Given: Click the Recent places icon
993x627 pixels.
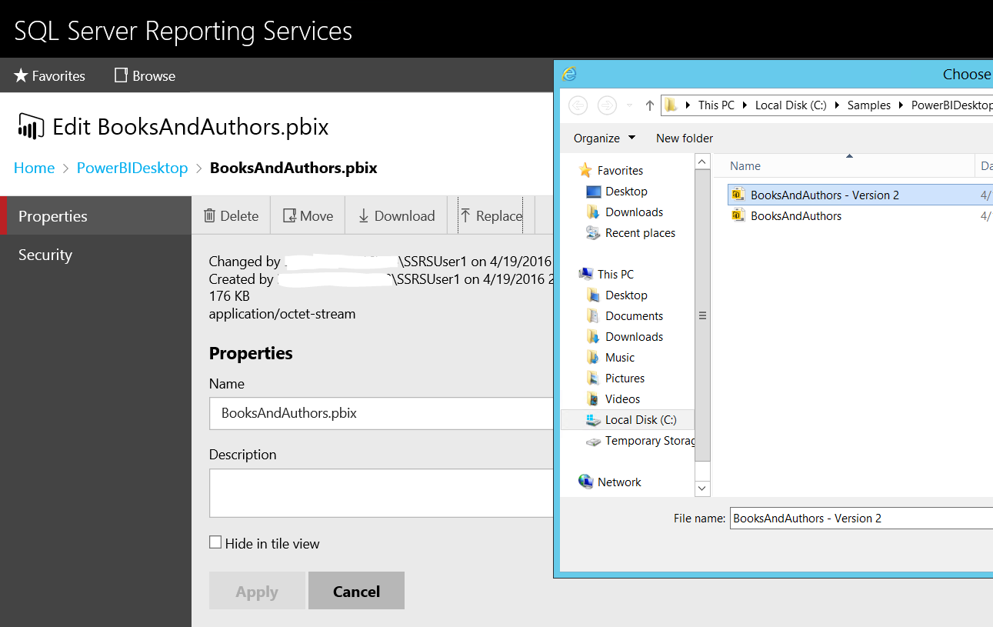Looking at the screenshot, I should coord(593,232).
